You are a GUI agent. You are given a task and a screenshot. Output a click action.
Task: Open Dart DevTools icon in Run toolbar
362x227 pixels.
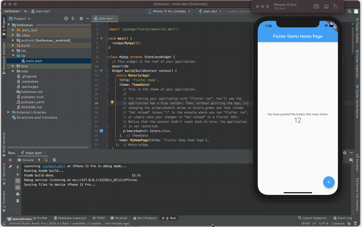[54, 160]
